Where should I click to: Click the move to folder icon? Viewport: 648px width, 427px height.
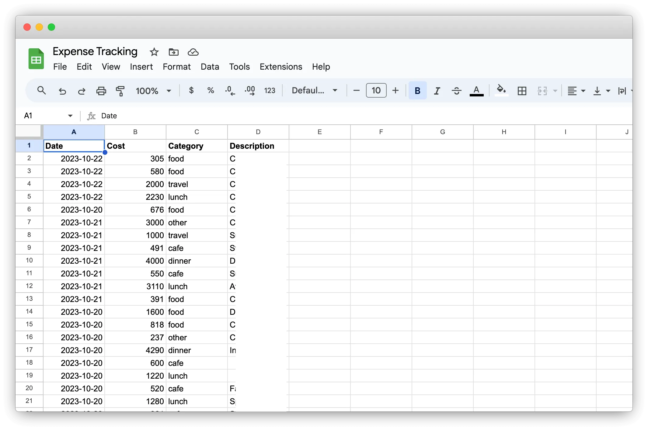point(174,52)
